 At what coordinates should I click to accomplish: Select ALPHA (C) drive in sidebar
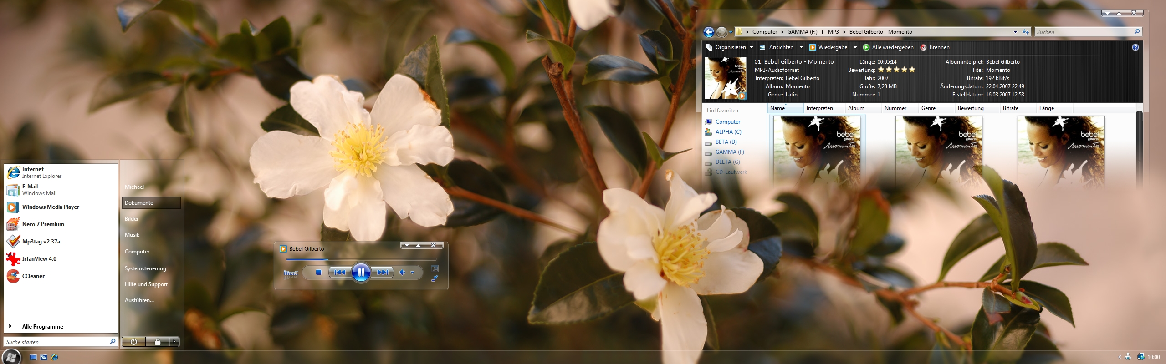click(723, 132)
